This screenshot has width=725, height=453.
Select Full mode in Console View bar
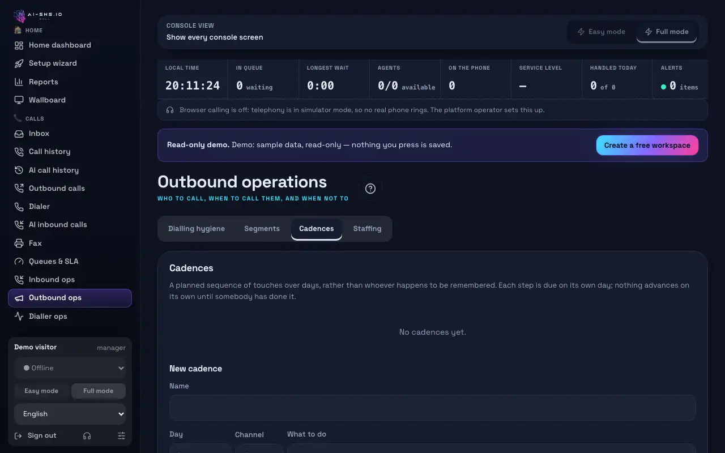[667, 32]
